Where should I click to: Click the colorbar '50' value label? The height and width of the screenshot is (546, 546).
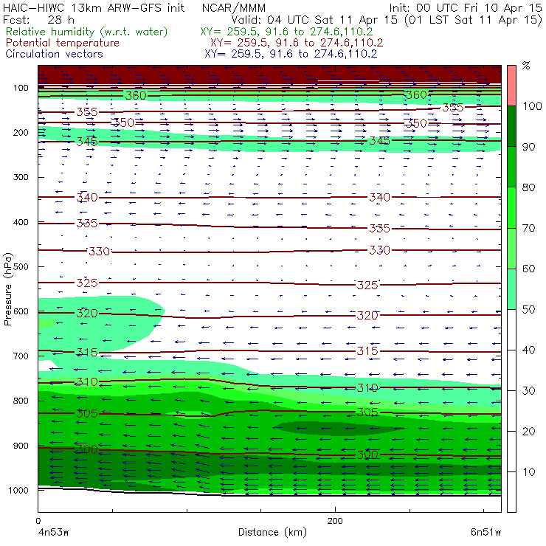529,310
